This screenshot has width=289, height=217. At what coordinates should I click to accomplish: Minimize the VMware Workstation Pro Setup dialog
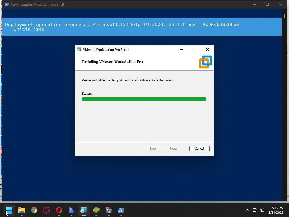click(x=182, y=49)
